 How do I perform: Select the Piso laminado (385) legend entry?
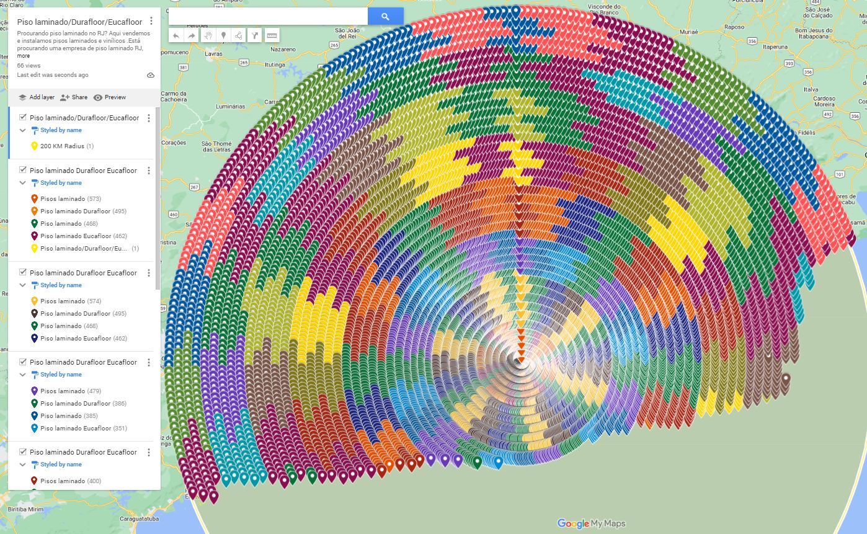[63, 416]
